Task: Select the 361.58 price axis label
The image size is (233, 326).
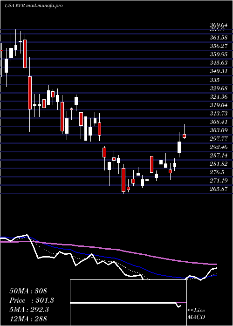Action: (218, 38)
